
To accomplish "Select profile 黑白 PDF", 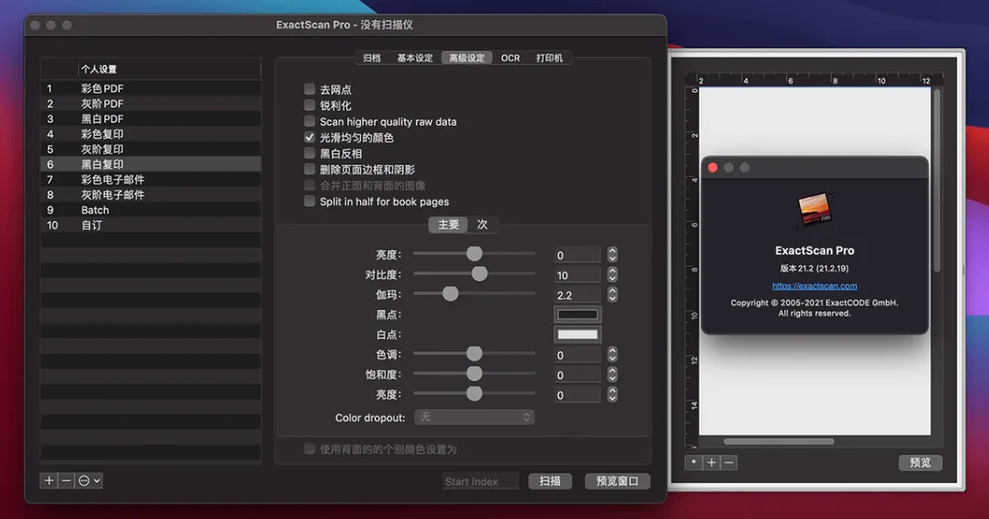I will [x=151, y=118].
